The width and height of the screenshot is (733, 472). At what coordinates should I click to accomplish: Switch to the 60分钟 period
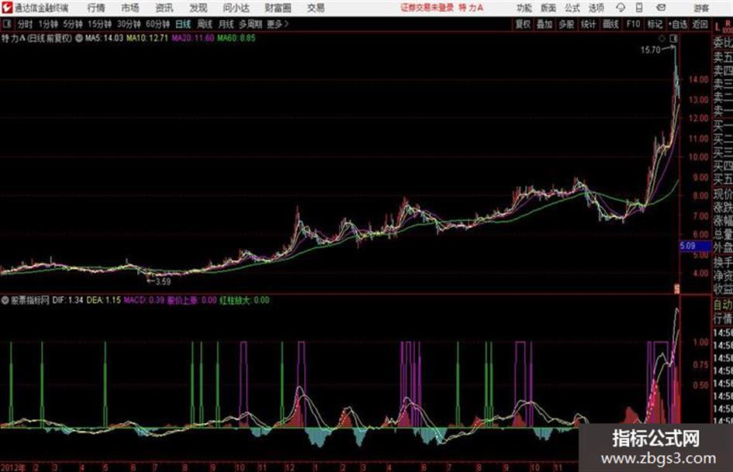pyautogui.click(x=157, y=24)
